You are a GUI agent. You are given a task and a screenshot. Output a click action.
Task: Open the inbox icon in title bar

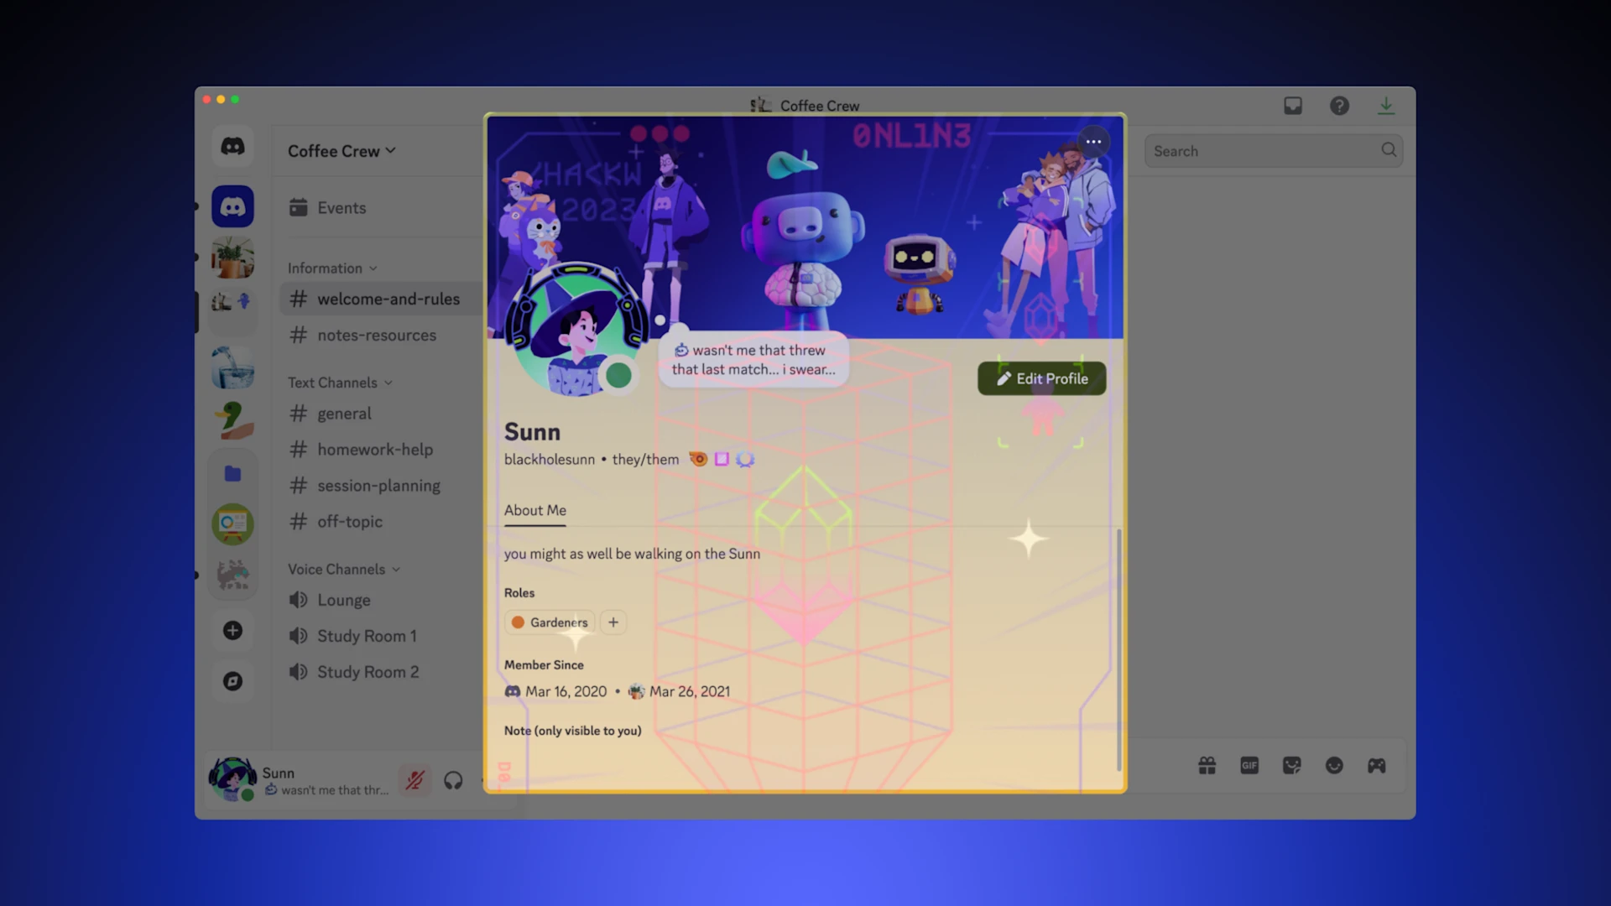[1292, 106]
